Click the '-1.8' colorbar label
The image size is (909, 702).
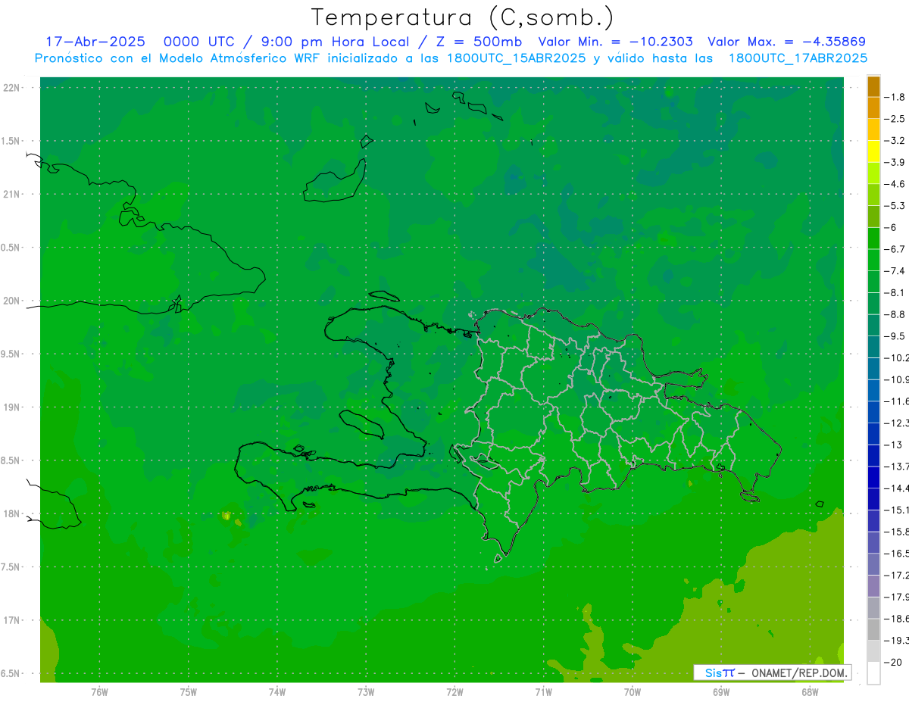[x=896, y=97]
